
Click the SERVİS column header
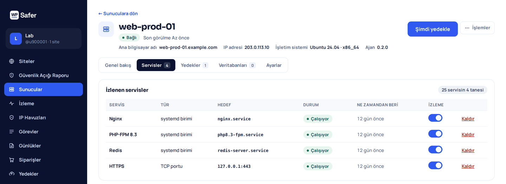coord(117,105)
